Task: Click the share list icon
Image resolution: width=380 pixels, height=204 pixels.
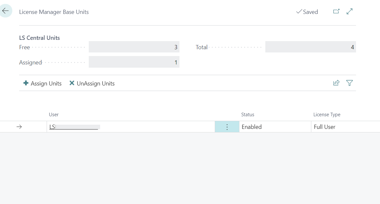Action: (x=336, y=83)
